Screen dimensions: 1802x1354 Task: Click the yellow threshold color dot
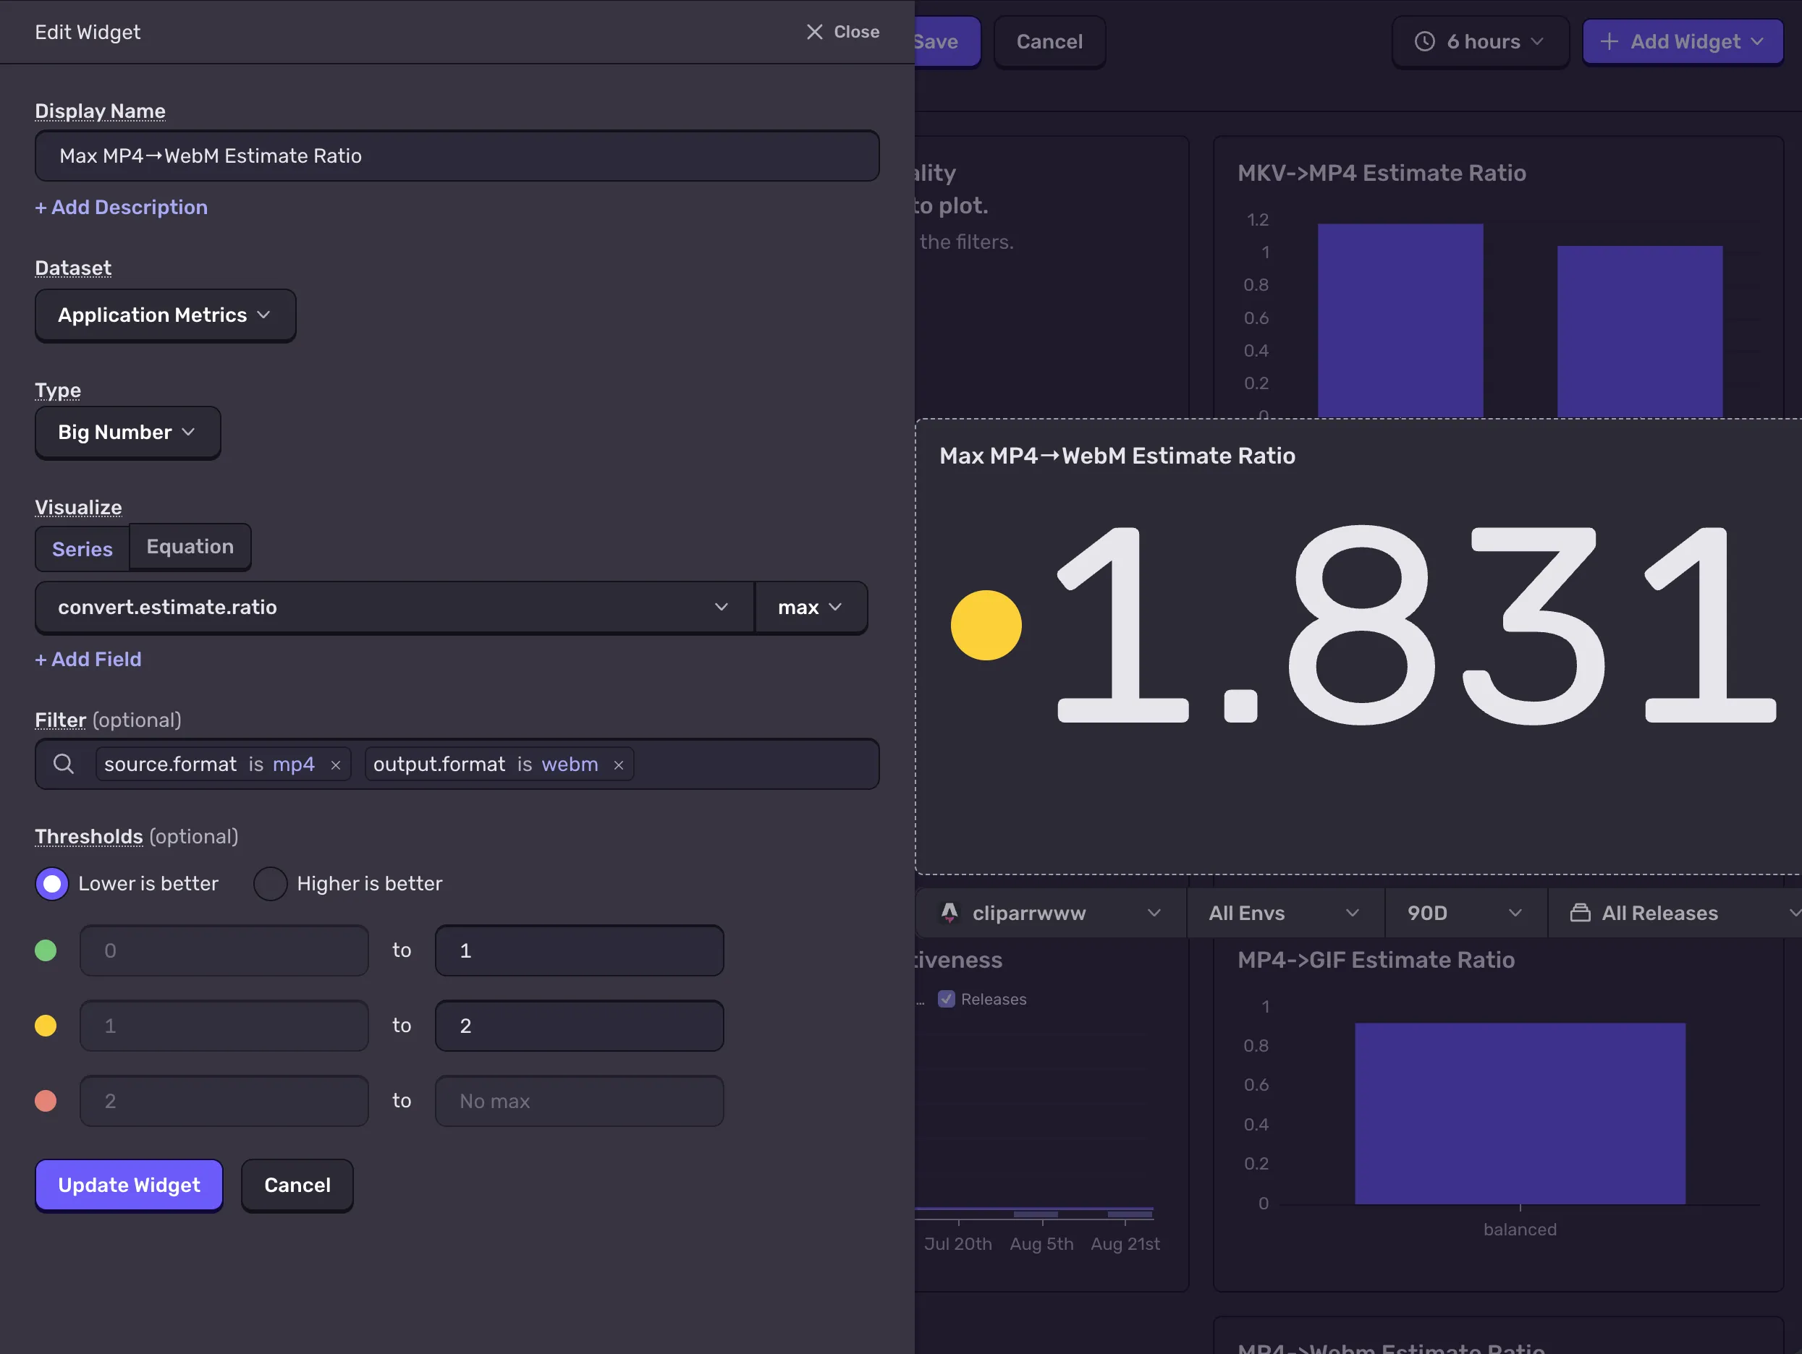point(46,1025)
